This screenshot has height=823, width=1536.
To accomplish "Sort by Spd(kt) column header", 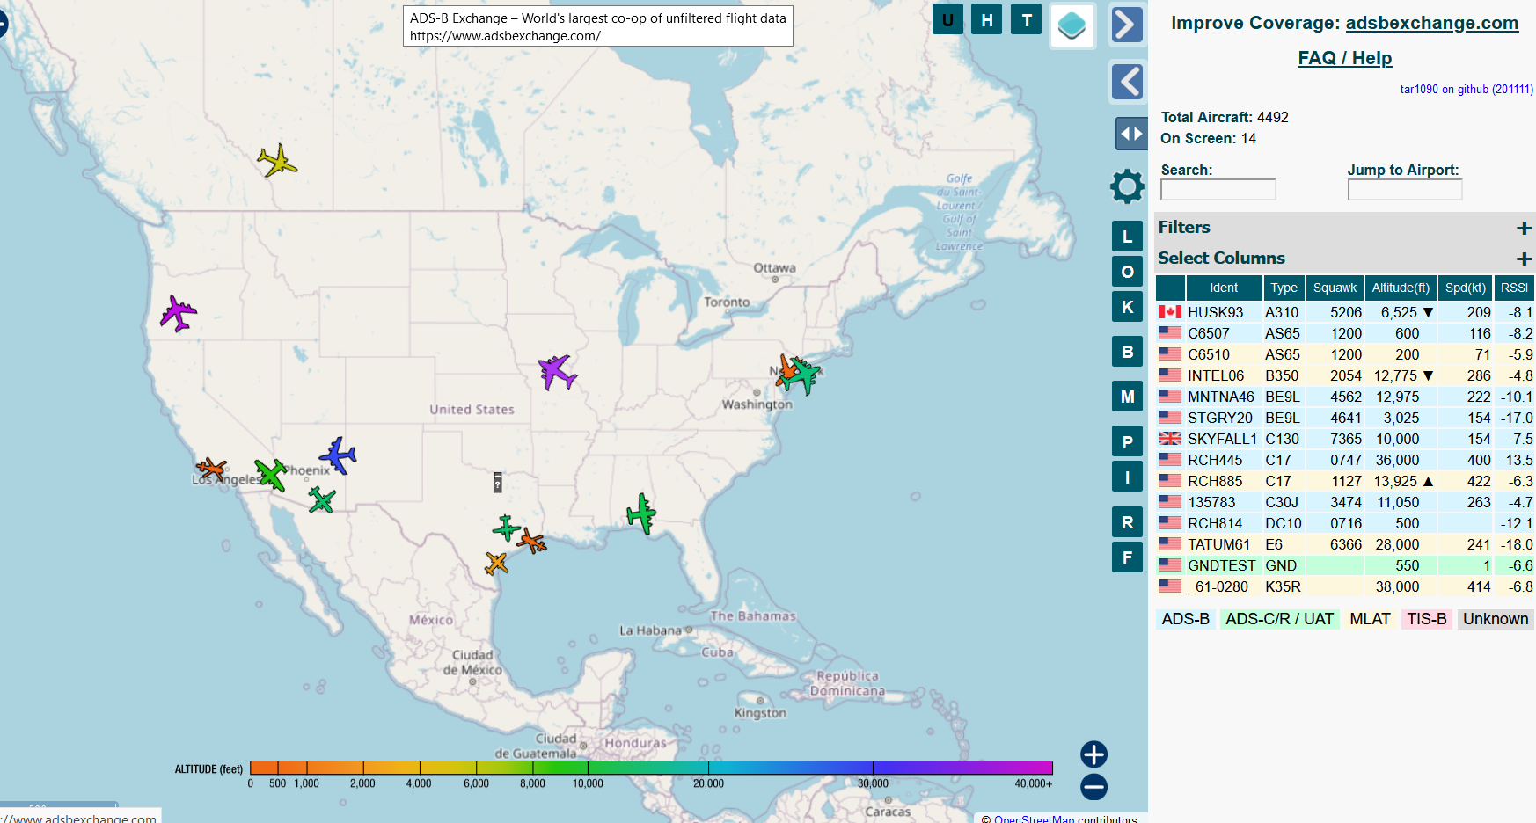I will pos(1466,288).
